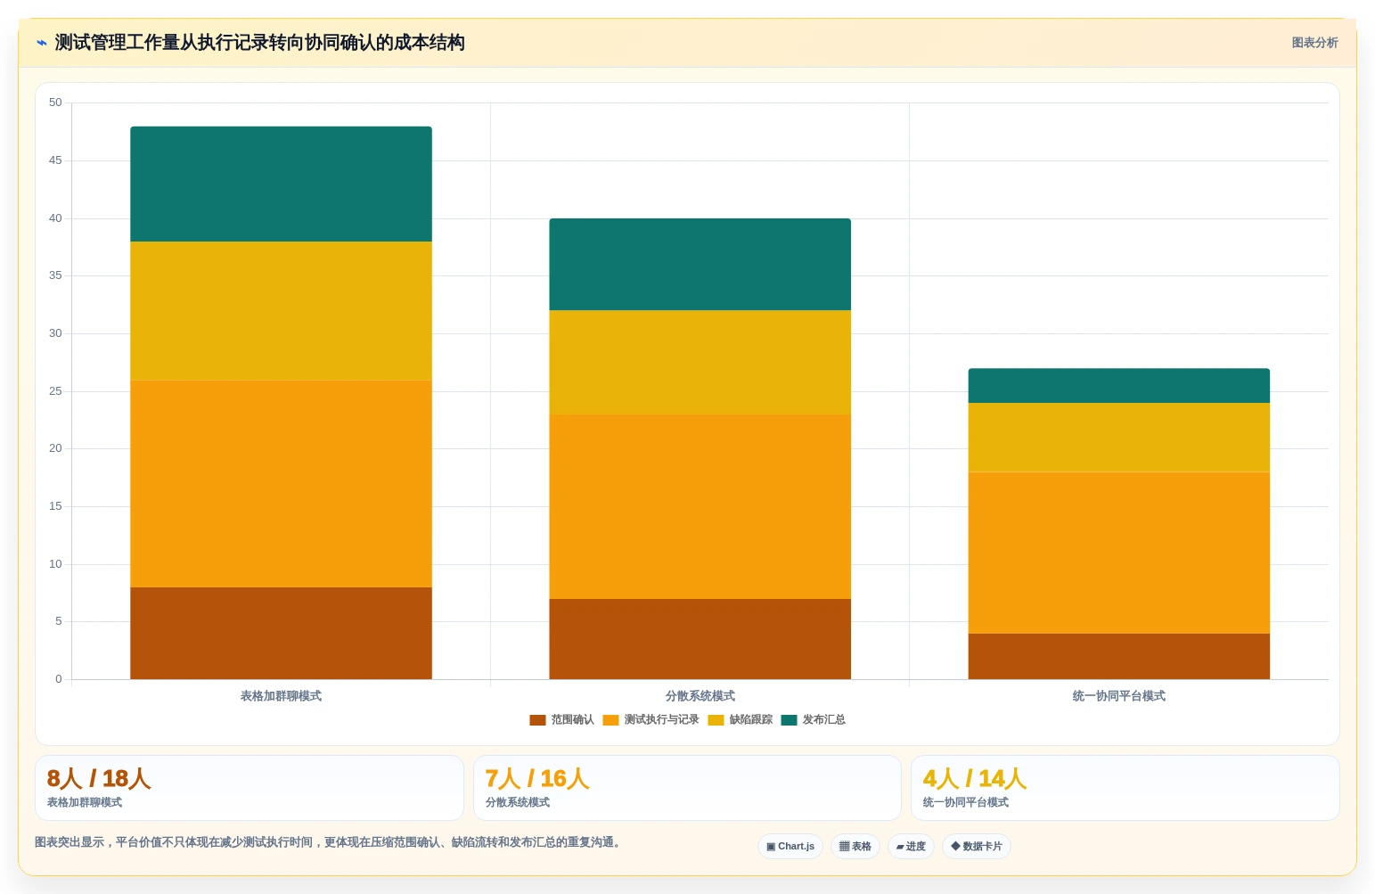This screenshot has height=894, width=1375.
Task: Click the 缺陷跟踪 legend label text
Action: tap(750, 720)
